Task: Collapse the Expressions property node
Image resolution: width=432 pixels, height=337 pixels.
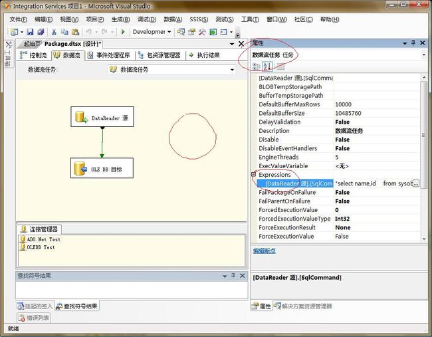Action: tap(254, 174)
